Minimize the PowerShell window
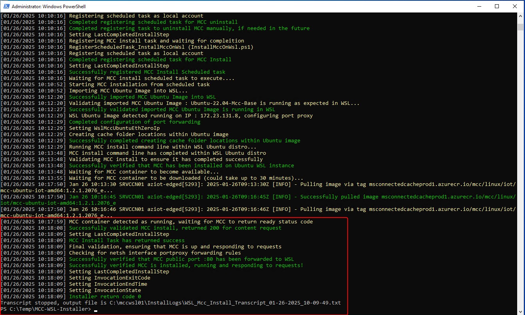The height and width of the screenshot is (315, 525). 479,6
